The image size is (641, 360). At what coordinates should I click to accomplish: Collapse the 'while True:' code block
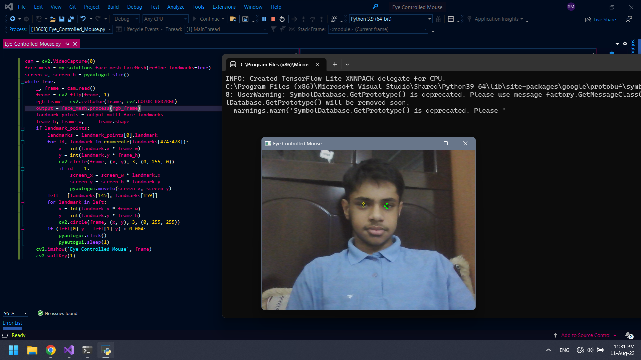[x=23, y=82]
